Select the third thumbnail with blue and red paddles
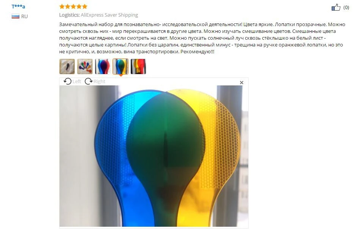This screenshot has height=229, width=362. (102, 66)
